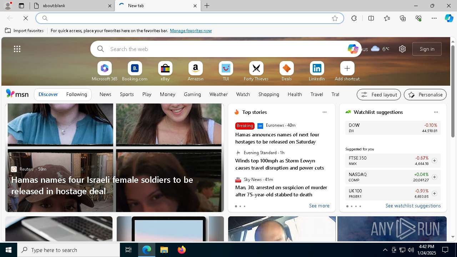Open the Microsoft 365 shortcut
The width and height of the screenshot is (457, 257).
pos(104,71)
